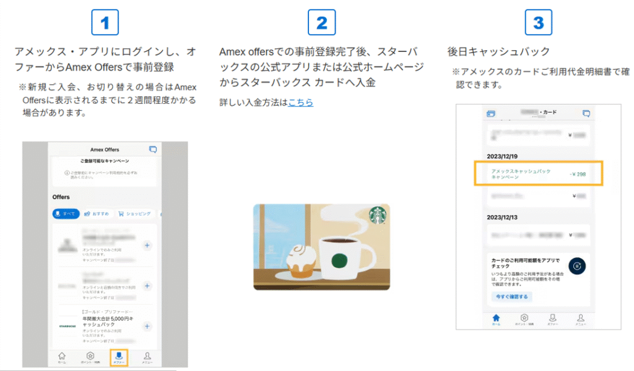Click the ゴールド・プリファード offer label

tap(108, 312)
